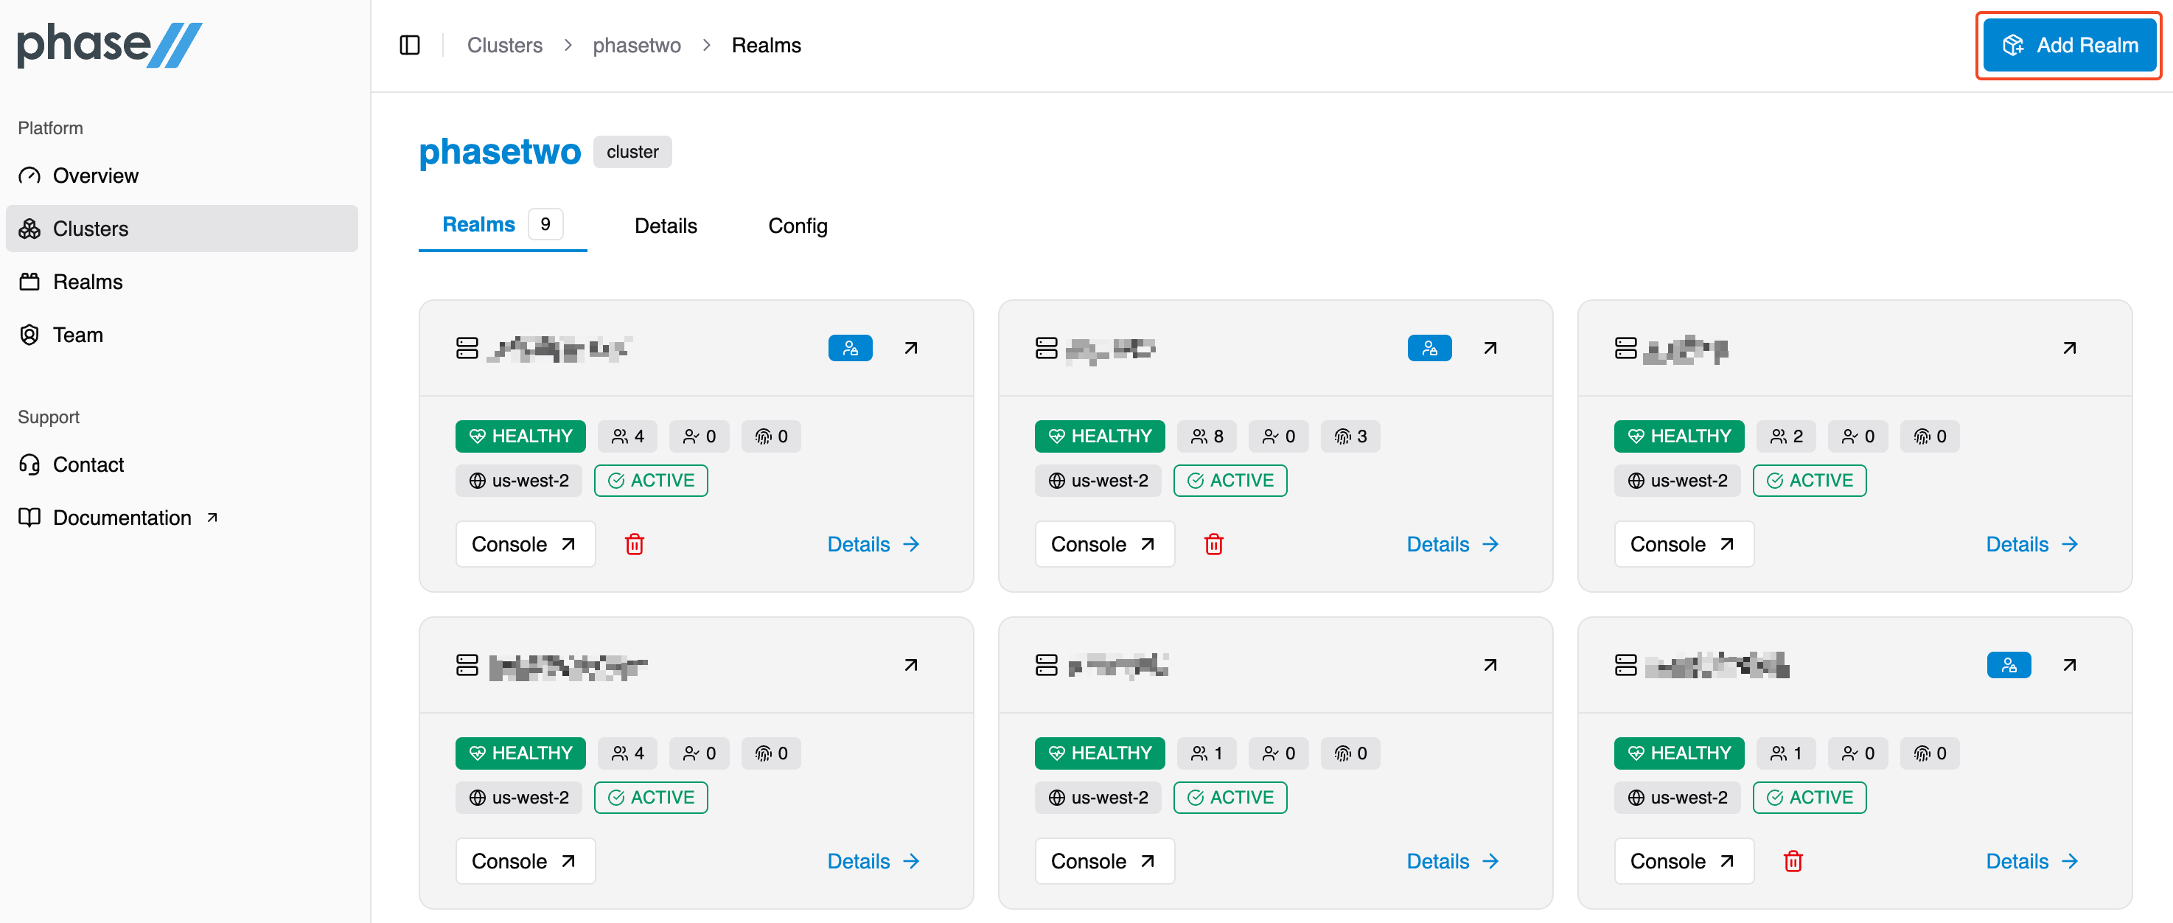2173x923 pixels.
Task: Open Console for the first realm
Action: 525,544
